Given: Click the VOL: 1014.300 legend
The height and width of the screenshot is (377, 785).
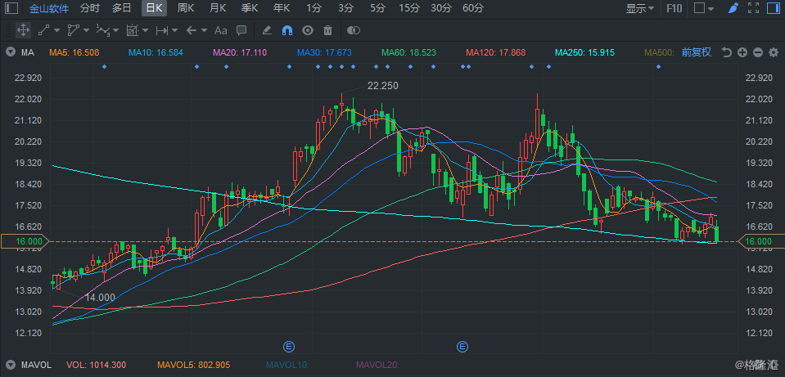Looking at the screenshot, I should (96, 365).
